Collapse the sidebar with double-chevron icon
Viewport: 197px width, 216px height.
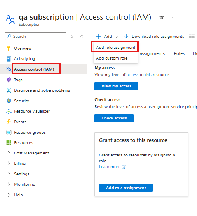(x=82, y=36)
